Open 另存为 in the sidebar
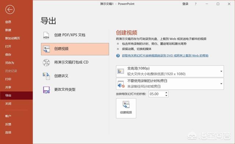 click(x=10, y=62)
